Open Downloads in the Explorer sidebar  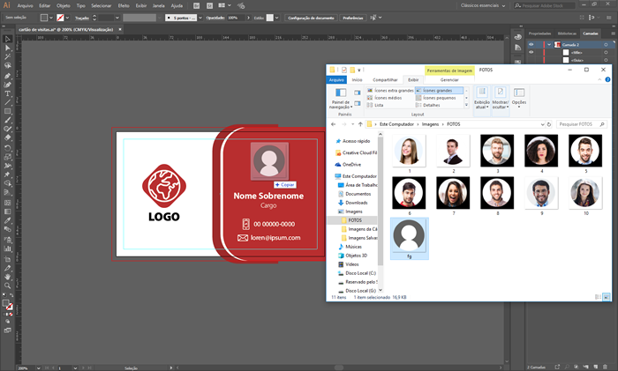pos(357,203)
